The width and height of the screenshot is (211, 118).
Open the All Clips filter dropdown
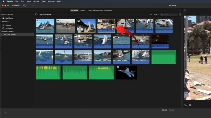tap(155, 14)
